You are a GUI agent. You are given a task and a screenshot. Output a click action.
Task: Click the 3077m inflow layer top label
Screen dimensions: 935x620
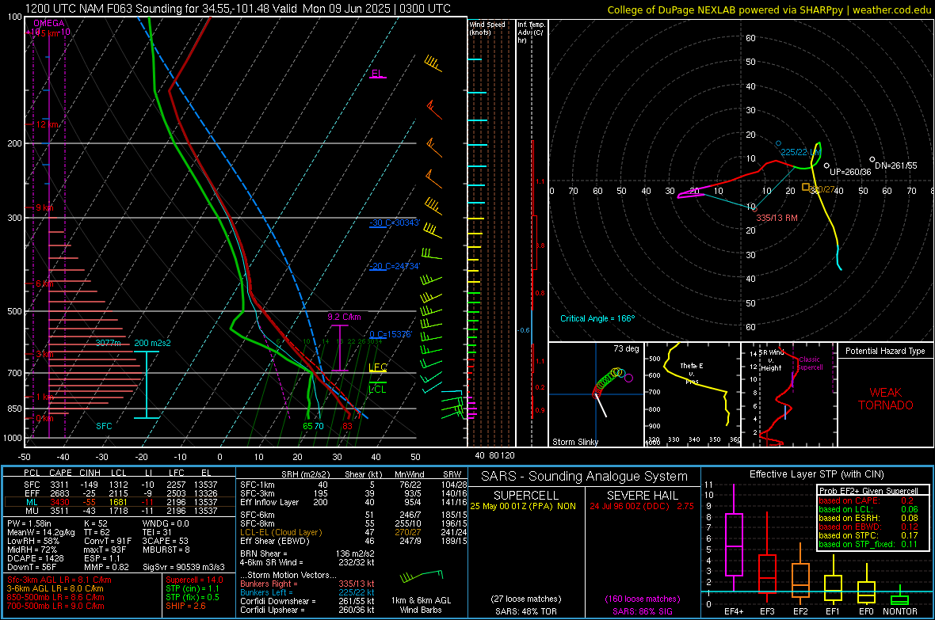(109, 343)
